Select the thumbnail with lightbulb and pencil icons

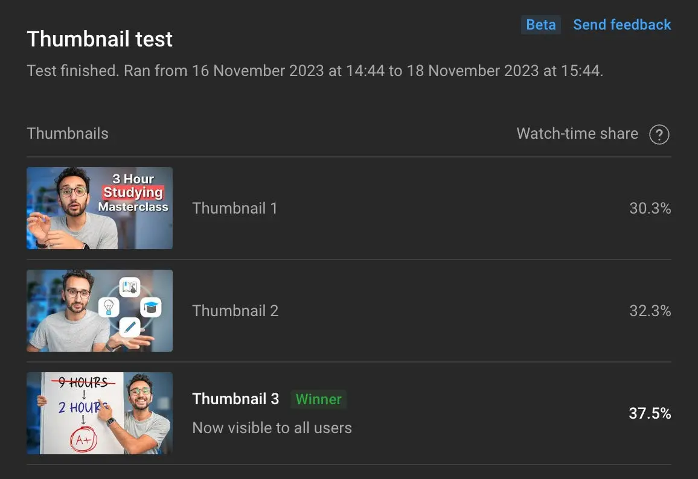99,311
